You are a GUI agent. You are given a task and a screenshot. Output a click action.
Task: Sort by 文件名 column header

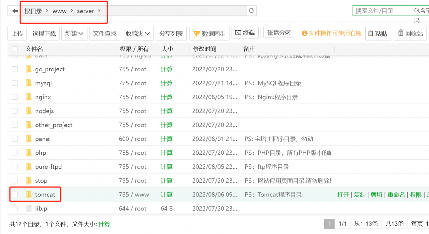tap(34, 49)
